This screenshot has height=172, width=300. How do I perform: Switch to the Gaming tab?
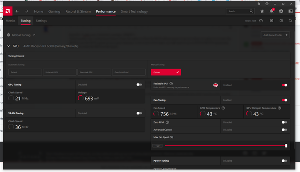pyautogui.click(x=54, y=11)
